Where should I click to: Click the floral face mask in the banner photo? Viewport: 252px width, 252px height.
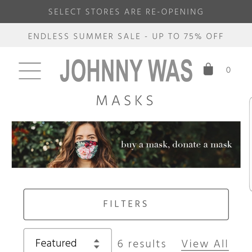pos(87,150)
